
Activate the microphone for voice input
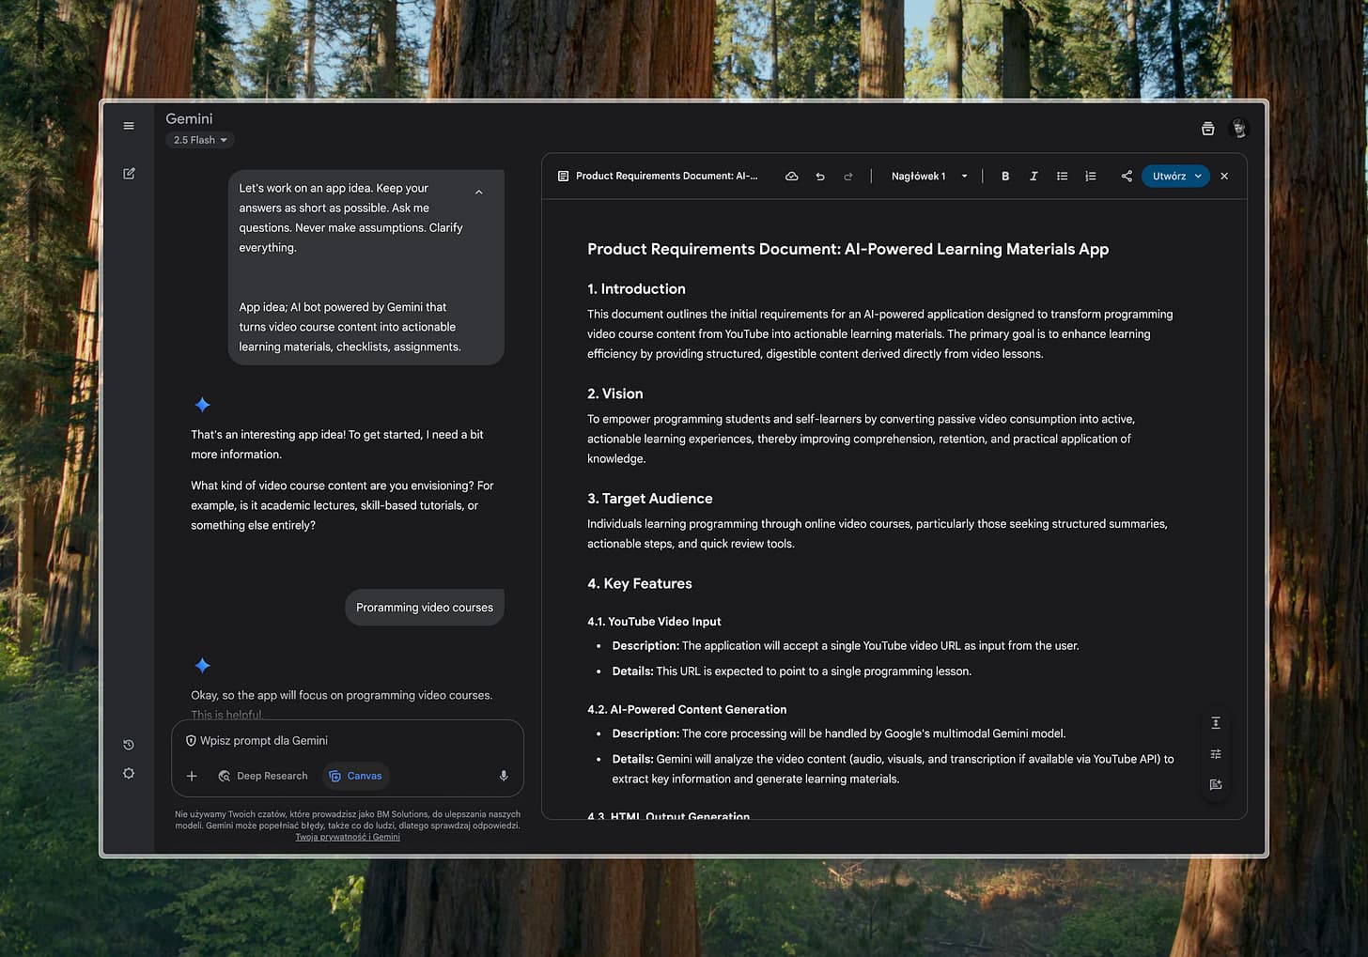503,775
